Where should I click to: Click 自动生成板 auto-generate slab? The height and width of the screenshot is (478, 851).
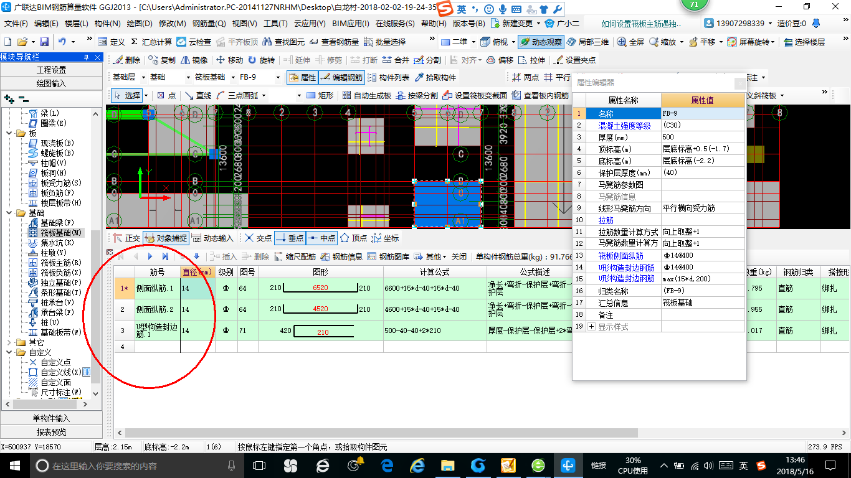coord(366,95)
